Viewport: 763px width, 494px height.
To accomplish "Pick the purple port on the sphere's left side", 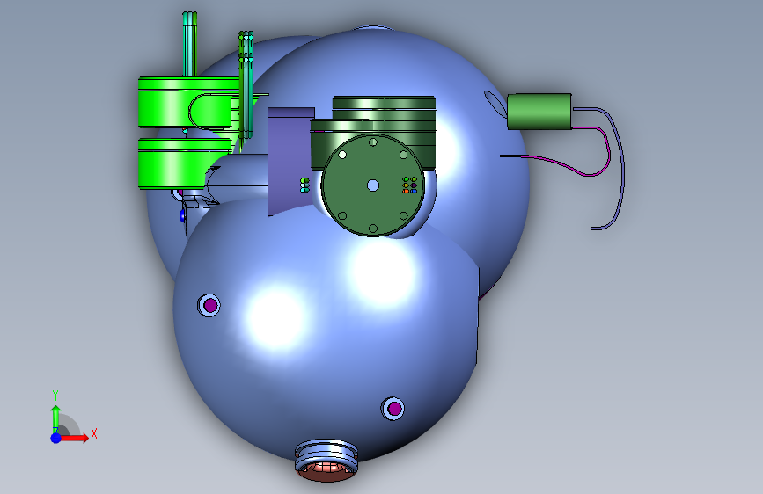I will [209, 305].
